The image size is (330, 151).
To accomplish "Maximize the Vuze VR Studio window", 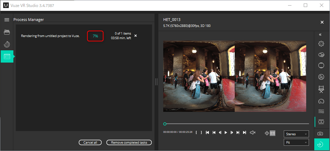I will coord(305,6).
